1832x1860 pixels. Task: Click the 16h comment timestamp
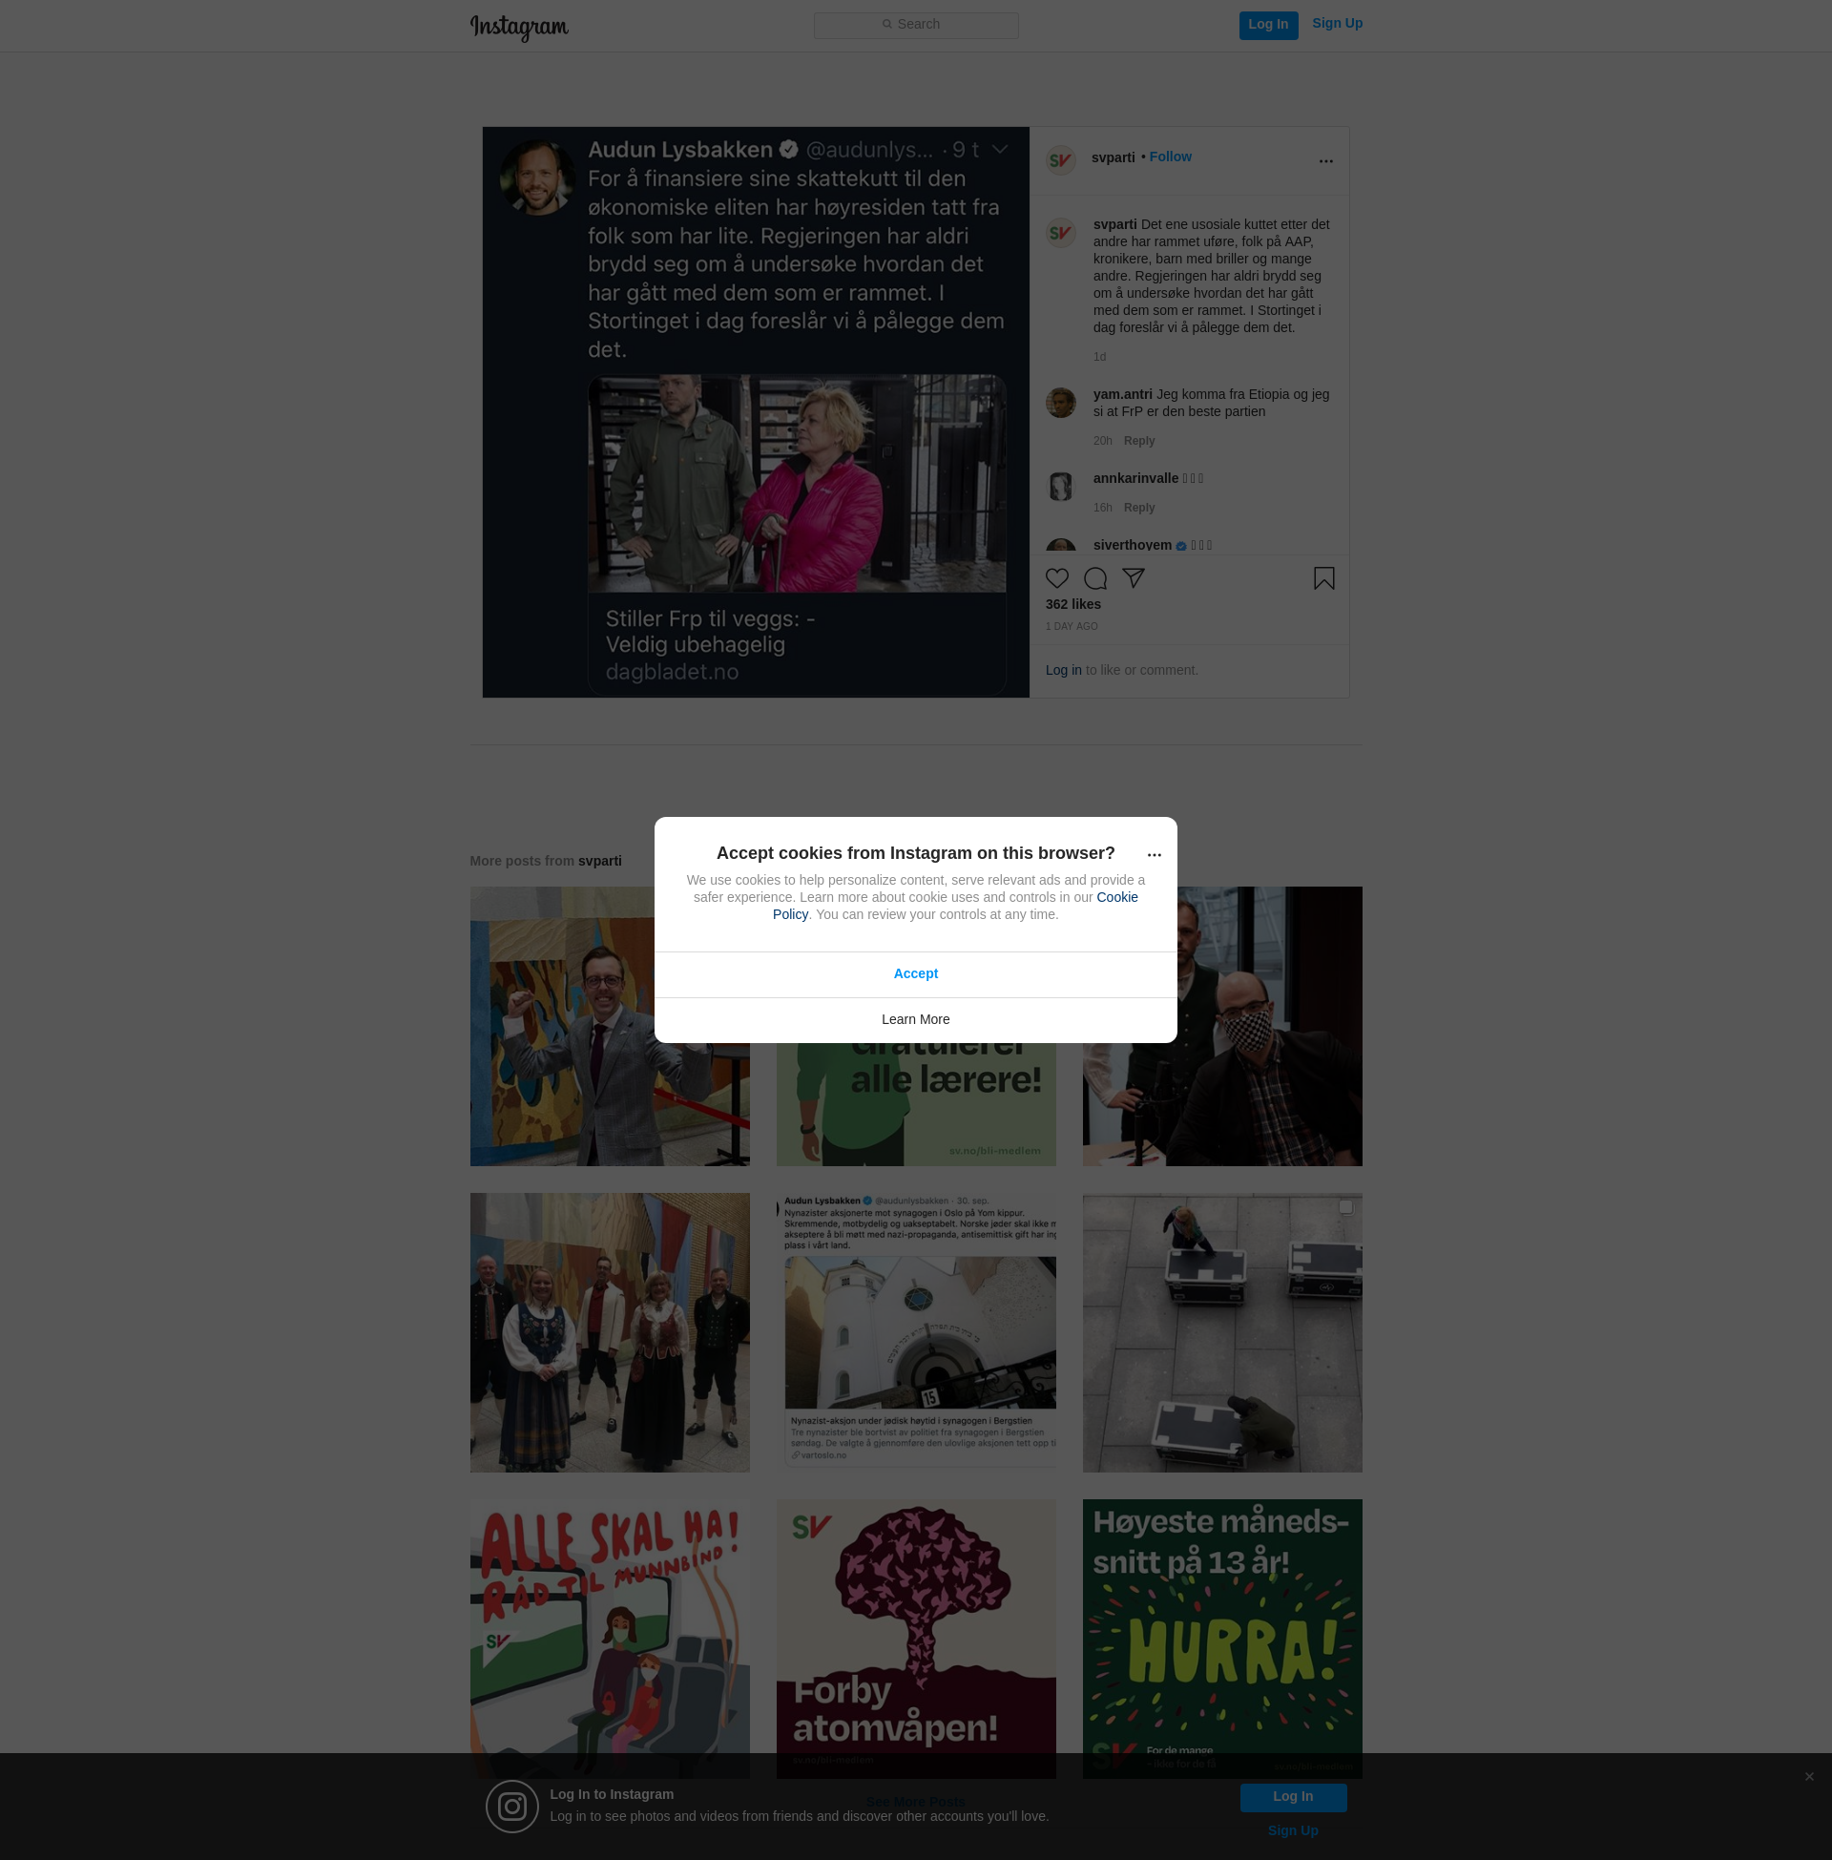point(1102,508)
